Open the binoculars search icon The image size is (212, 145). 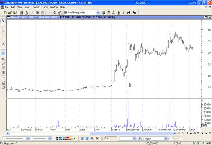[x=128, y=13]
